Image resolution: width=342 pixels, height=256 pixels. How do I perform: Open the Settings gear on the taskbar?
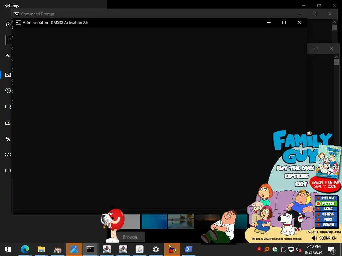click(x=156, y=249)
